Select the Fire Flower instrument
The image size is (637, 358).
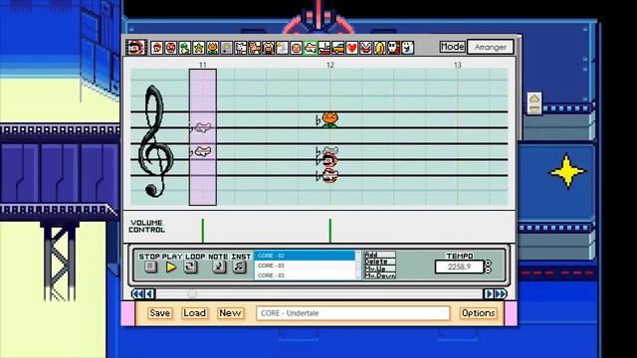click(x=212, y=48)
